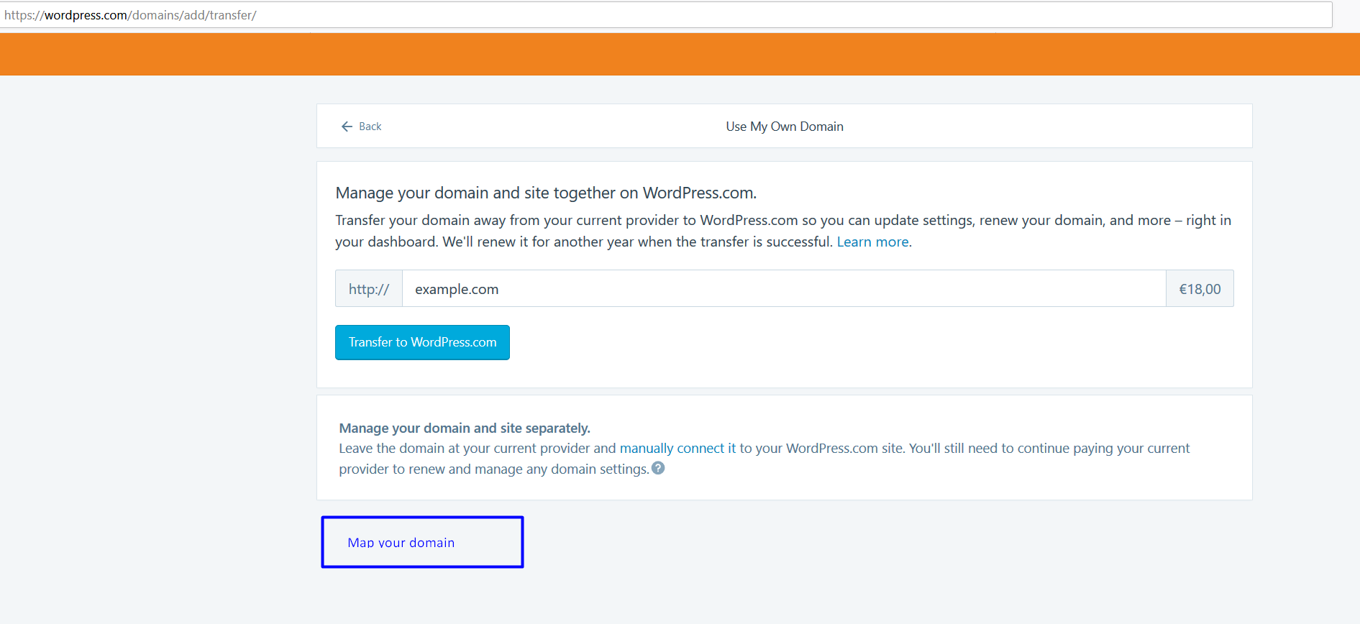
Task: Click the Transfer to WordPress.com button
Action: pyautogui.click(x=422, y=342)
